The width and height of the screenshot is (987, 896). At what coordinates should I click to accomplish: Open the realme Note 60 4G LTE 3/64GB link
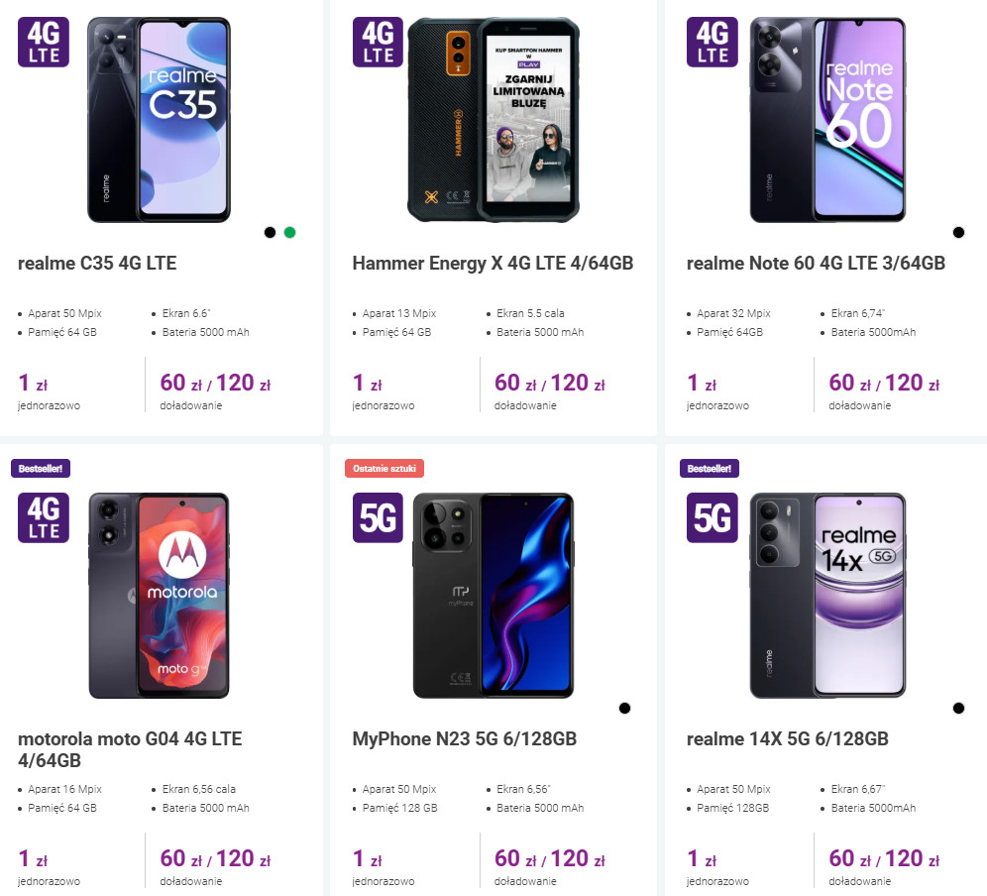(816, 264)
